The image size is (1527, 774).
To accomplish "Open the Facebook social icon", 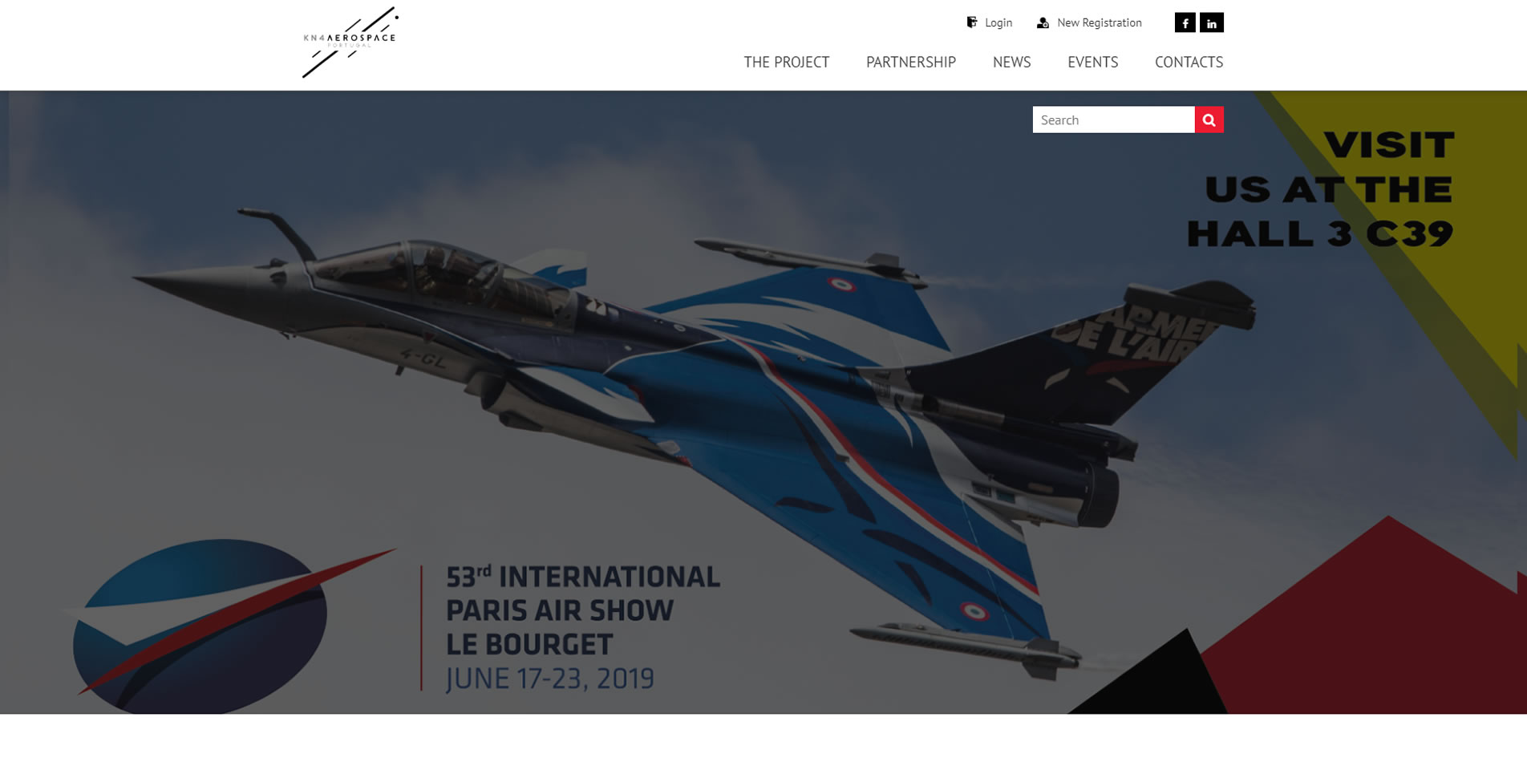I will tap(1185, 22).
